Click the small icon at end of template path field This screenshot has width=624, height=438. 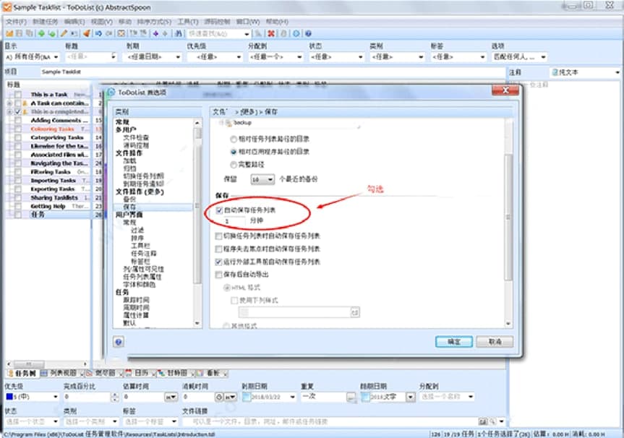(x=354, y=313)
